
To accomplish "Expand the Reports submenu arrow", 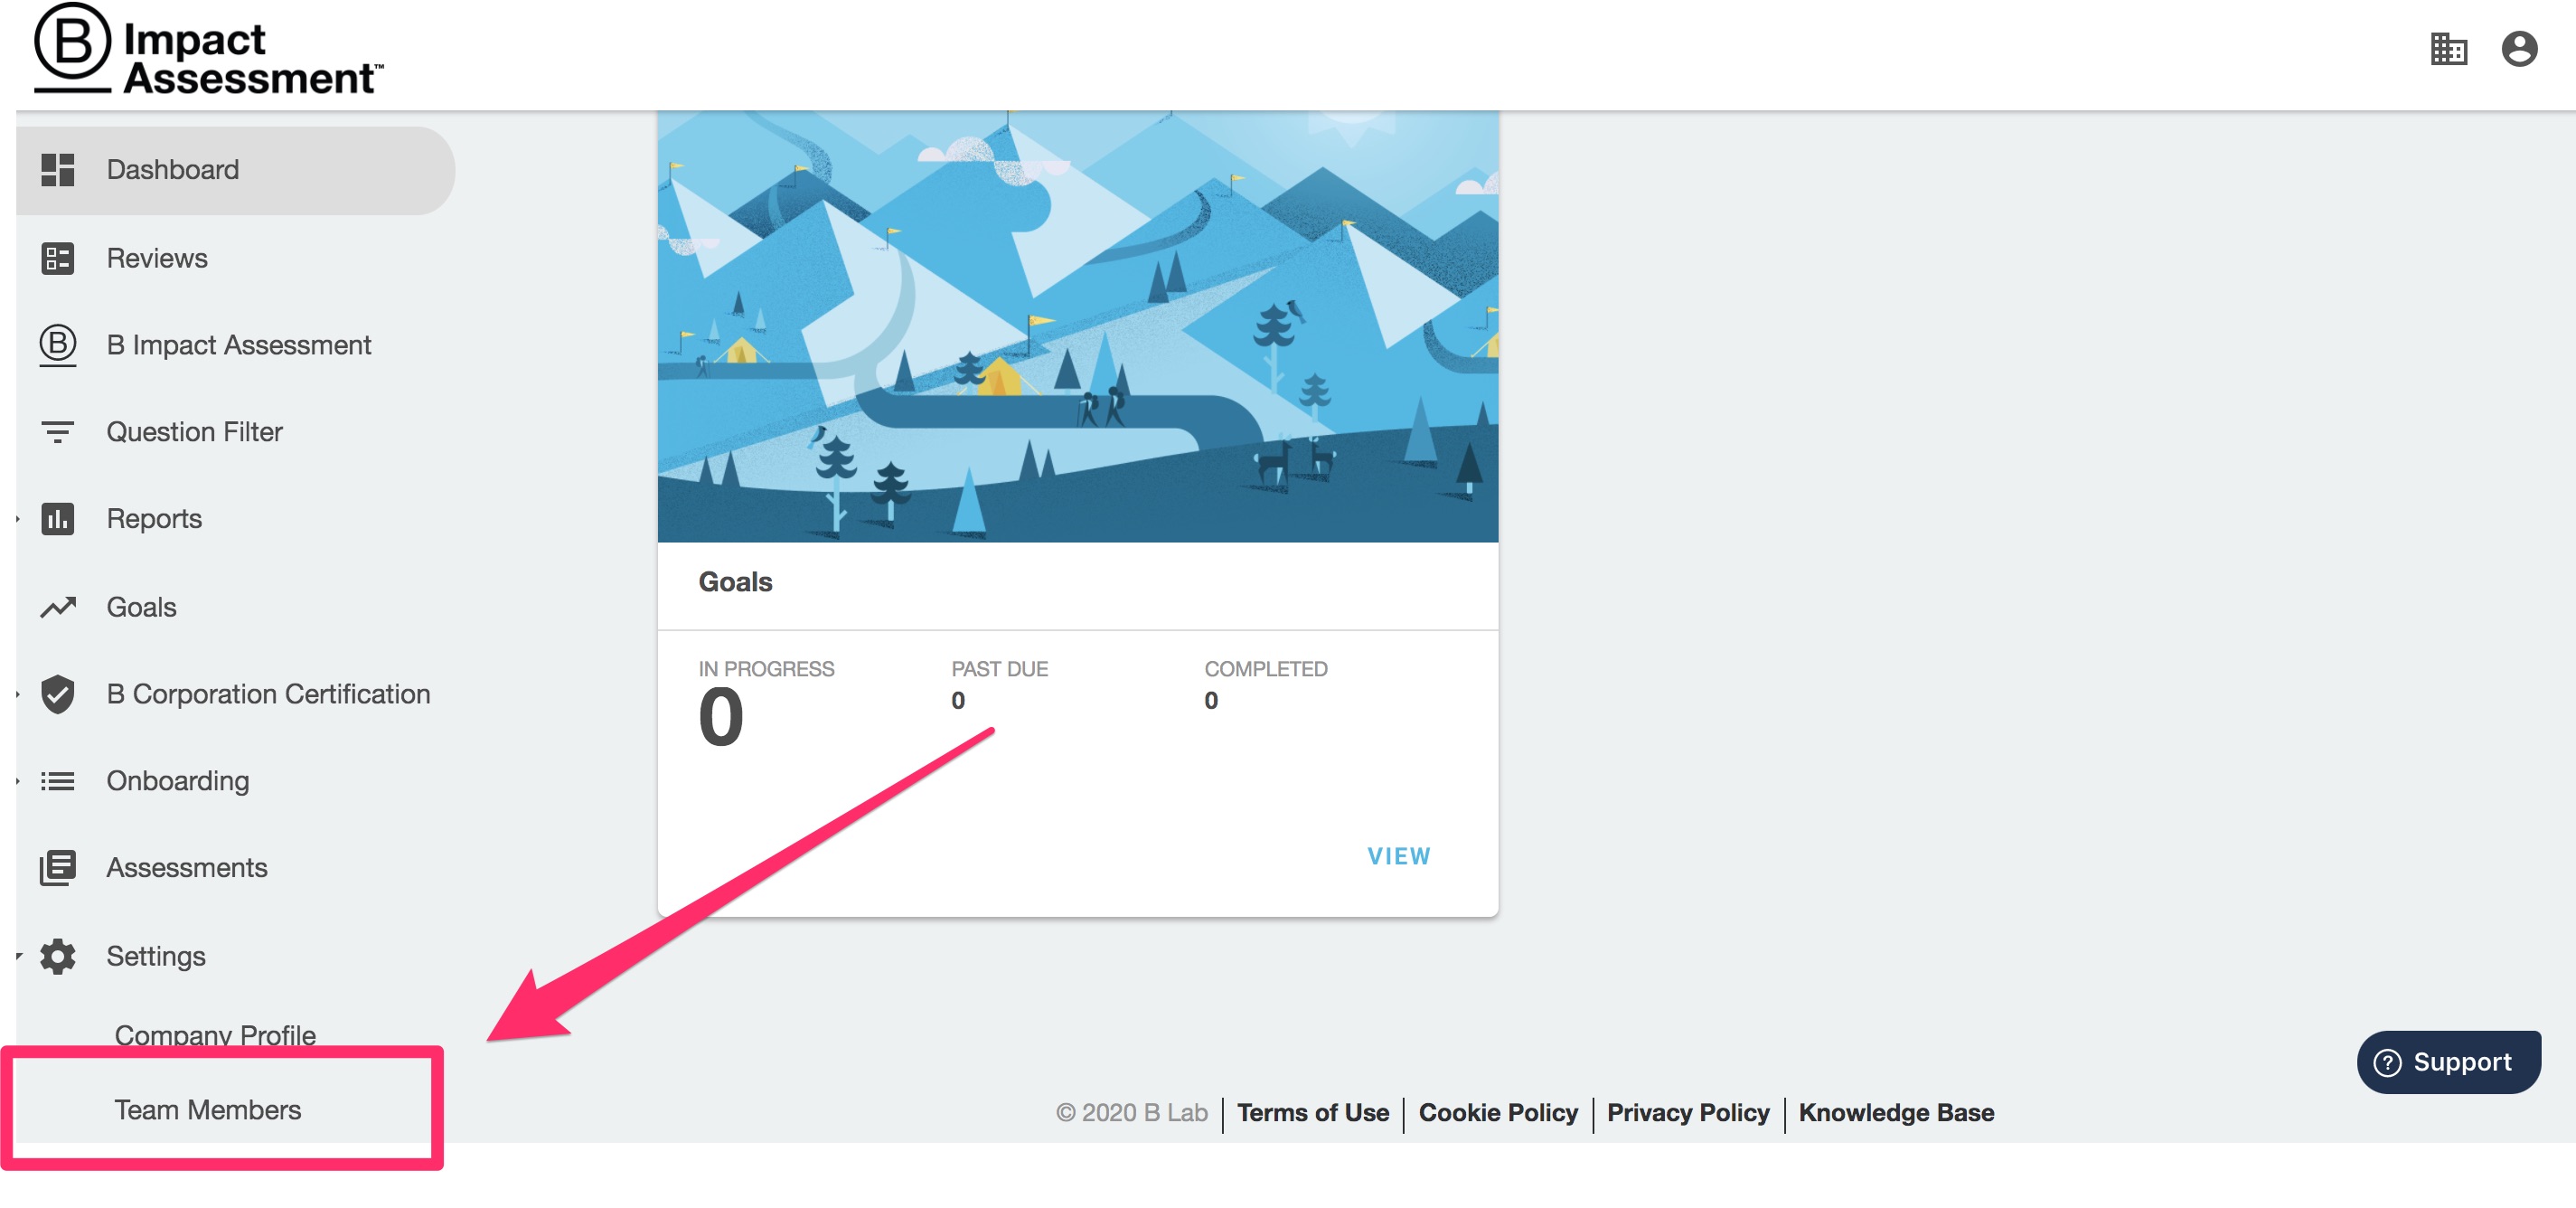I will (x=18, y=519).
